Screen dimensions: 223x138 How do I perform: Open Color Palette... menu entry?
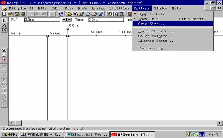point(173,36)
